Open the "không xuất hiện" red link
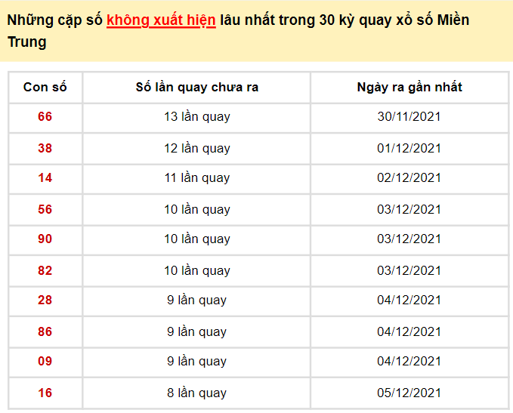The image size is (513, 413). tap(161, 20)
